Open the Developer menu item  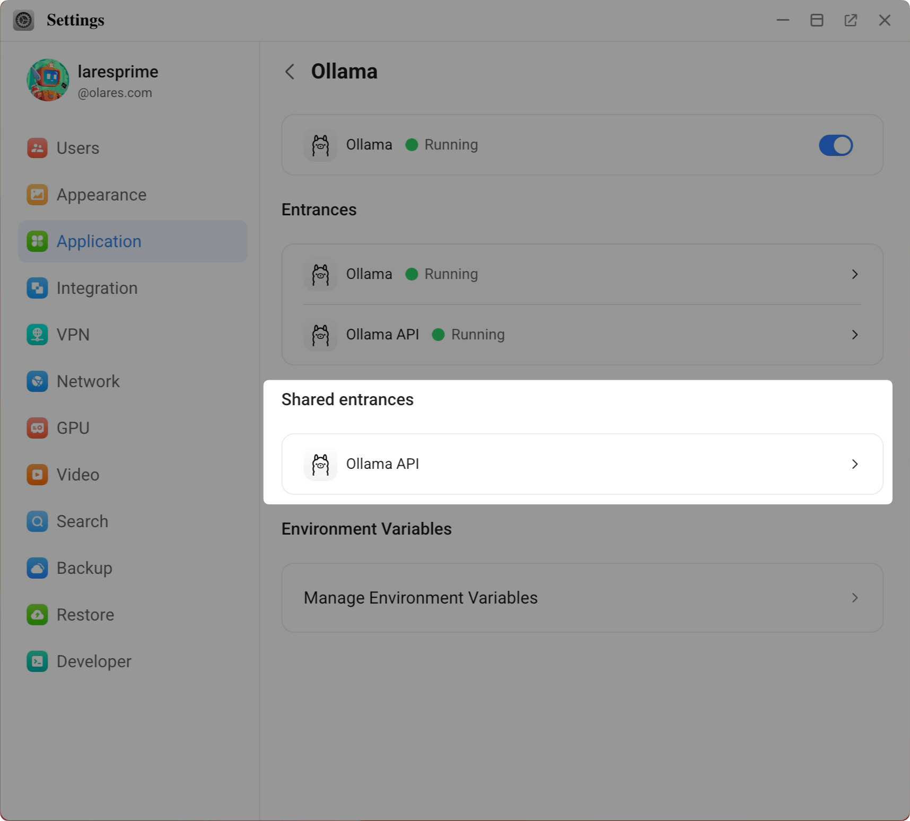pyautogui.click(x=94, y=661)
